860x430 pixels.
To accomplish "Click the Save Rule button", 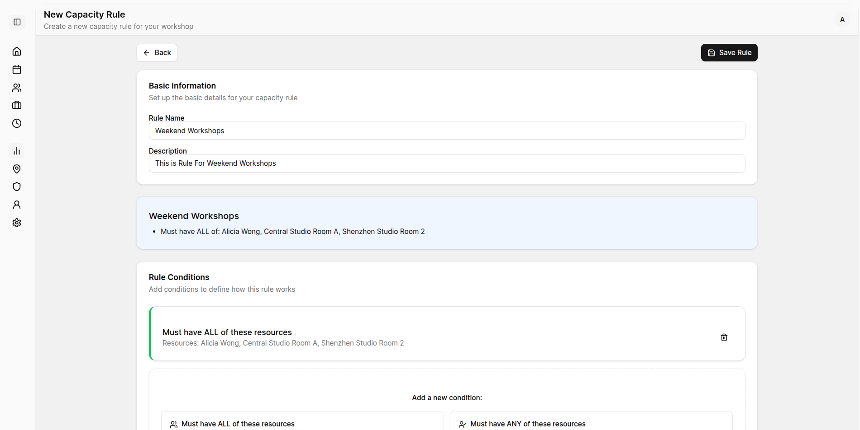I will click(729, 52).
